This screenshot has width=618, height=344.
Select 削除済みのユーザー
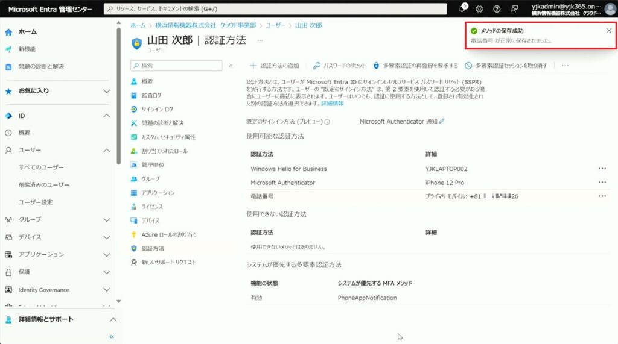43,184
